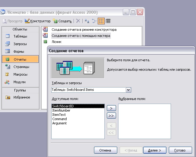Select Argument in available fields
This screenshot has width=196, height=157.
(x=78, y=123)
